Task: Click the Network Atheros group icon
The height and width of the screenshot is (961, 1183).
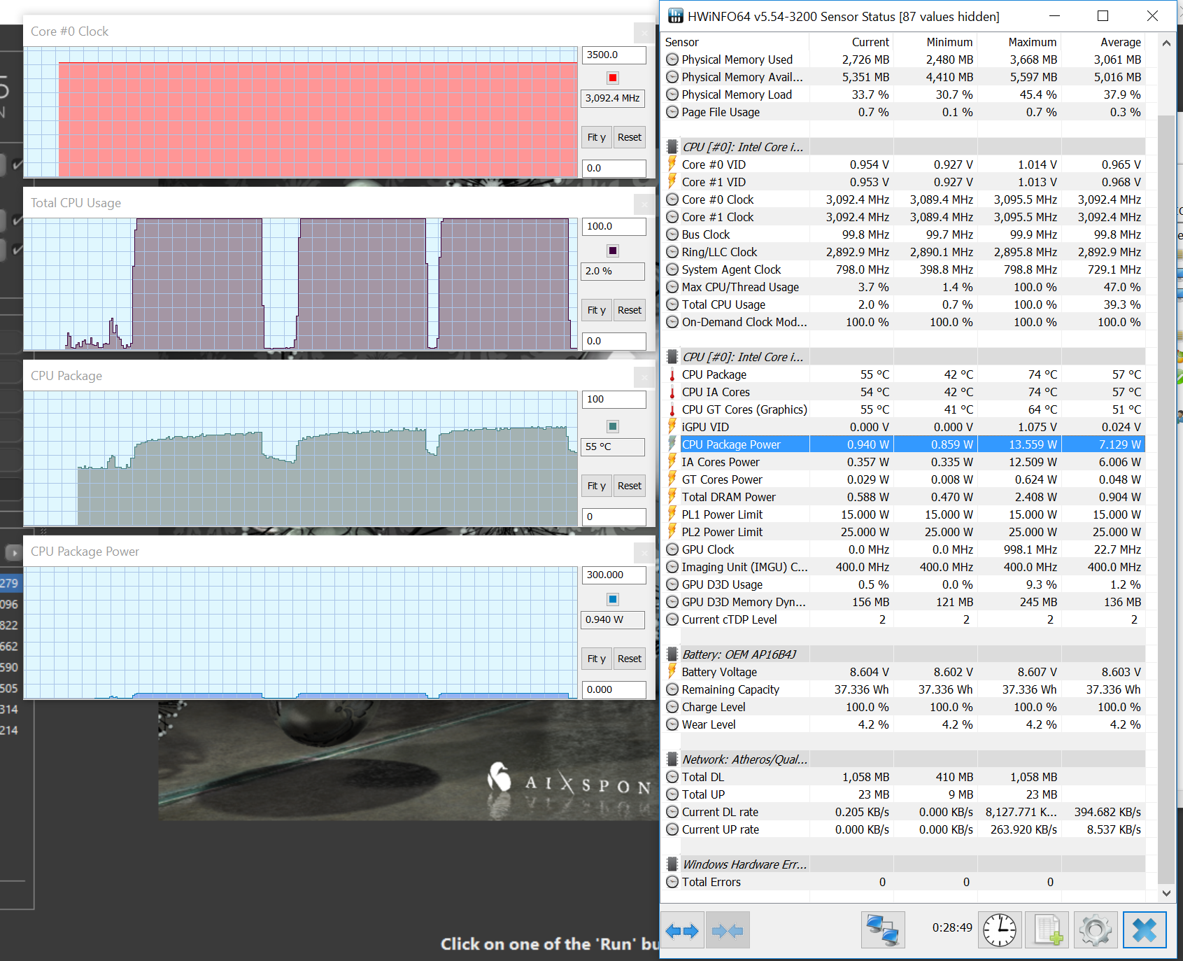Action: coord(672,759)
